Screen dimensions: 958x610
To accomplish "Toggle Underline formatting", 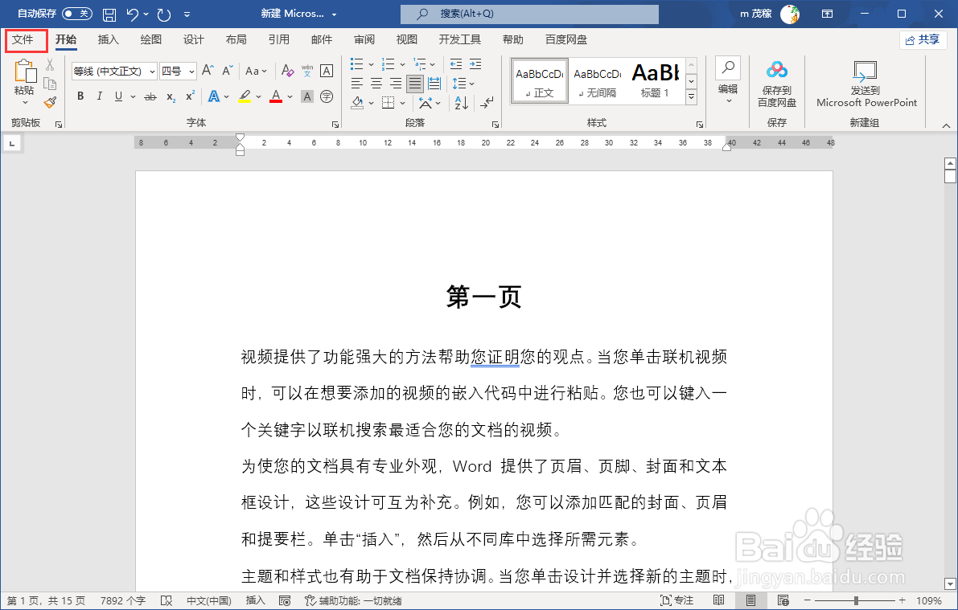I will (x=118, y=96).
